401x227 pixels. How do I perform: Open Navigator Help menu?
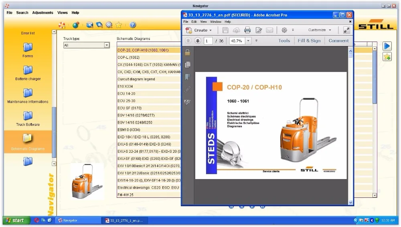tap(75, 13)
